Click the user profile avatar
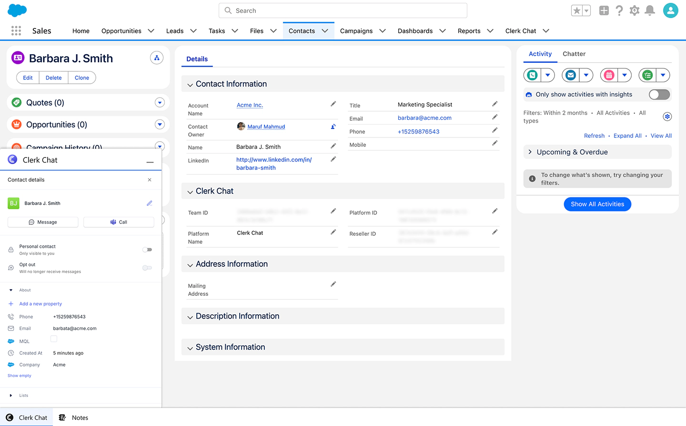 (x=670, y=10)
